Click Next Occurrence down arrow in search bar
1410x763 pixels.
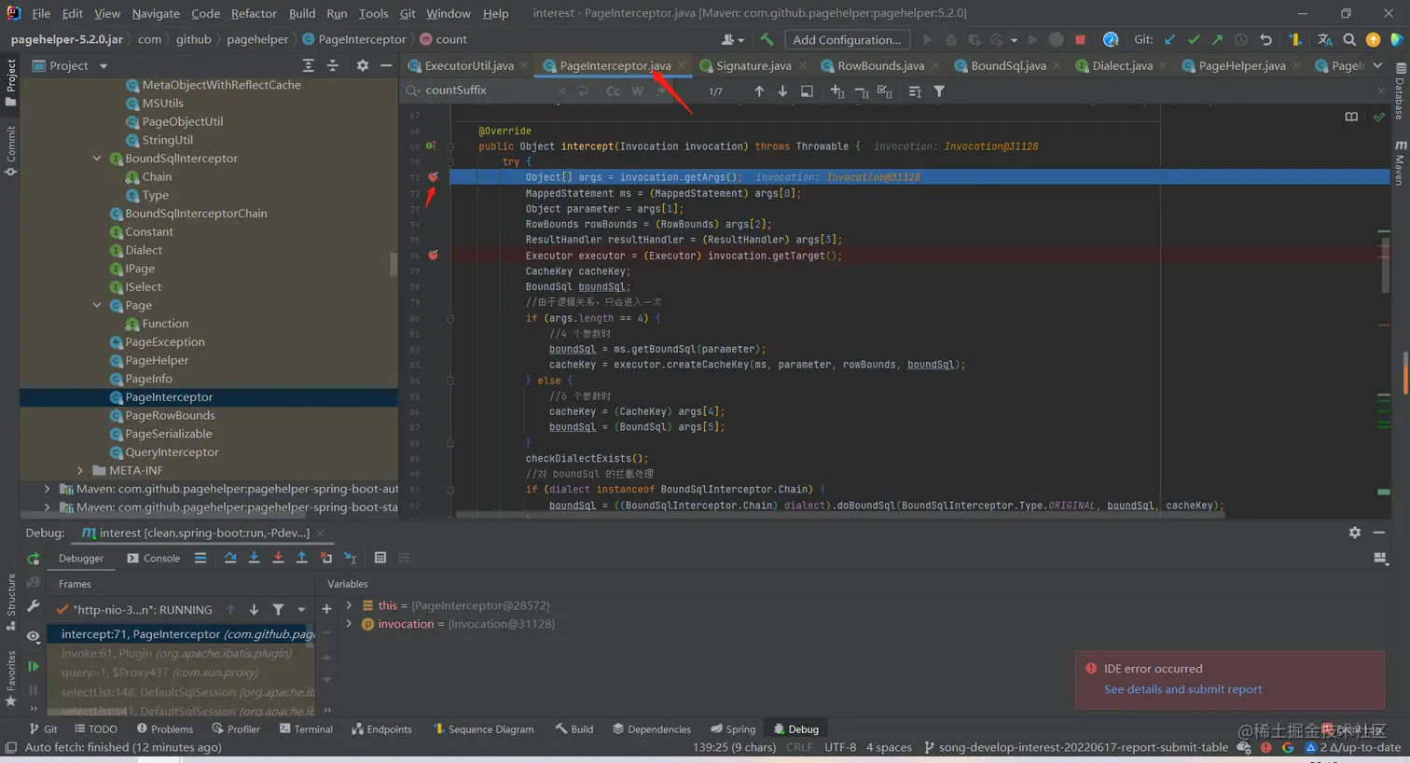782,91
